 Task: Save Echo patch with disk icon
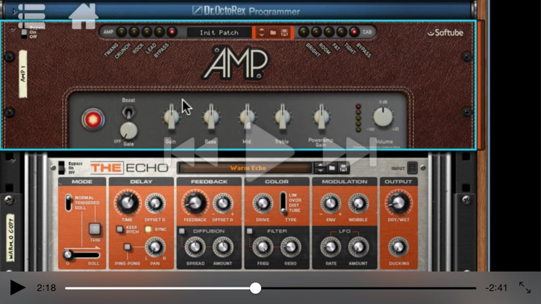[x=343, y=168]
